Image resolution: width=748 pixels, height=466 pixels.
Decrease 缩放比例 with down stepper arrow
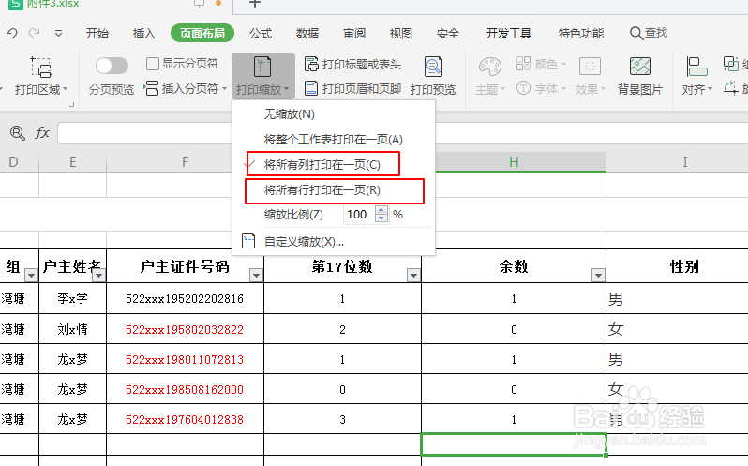(381, 218)
